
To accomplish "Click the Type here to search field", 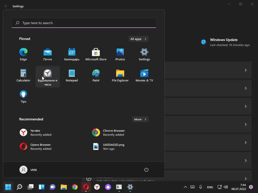I will click(84, 23).
